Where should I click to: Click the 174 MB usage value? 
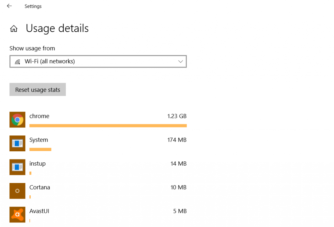coord(177,140)
